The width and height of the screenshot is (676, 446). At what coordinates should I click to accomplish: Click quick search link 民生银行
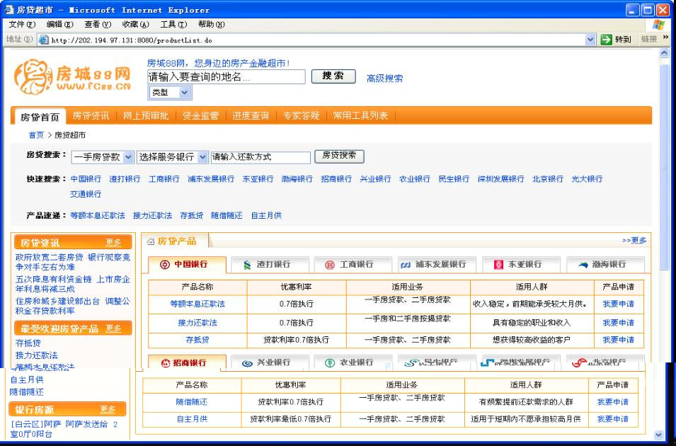[x=454, y=179]
